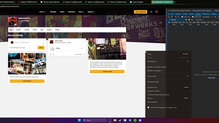Open the Crews profile tab

pos(35,30)
